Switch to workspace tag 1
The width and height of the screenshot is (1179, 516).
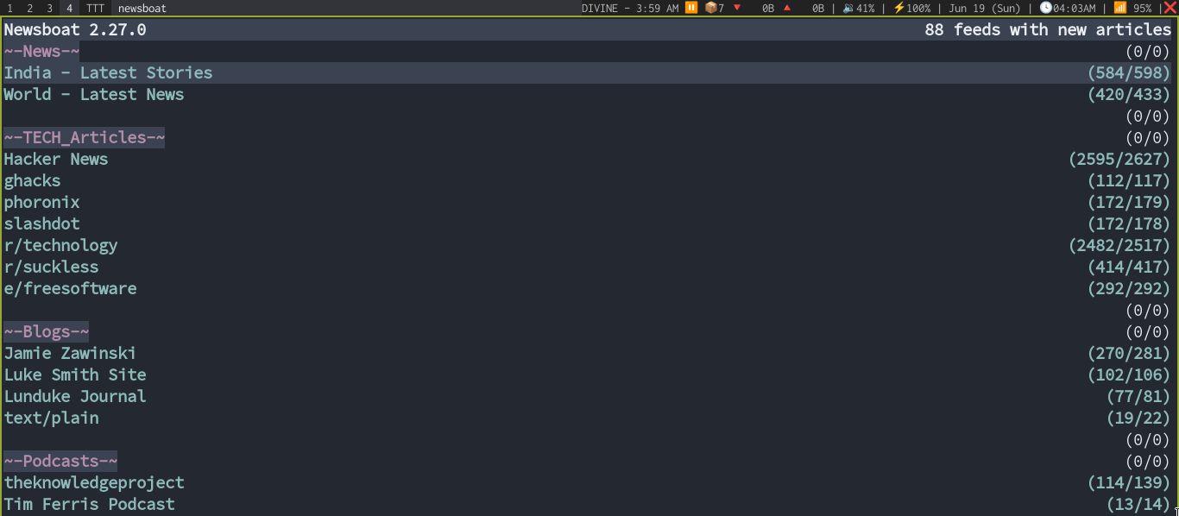pyautogui.click(x=9, y=8)
